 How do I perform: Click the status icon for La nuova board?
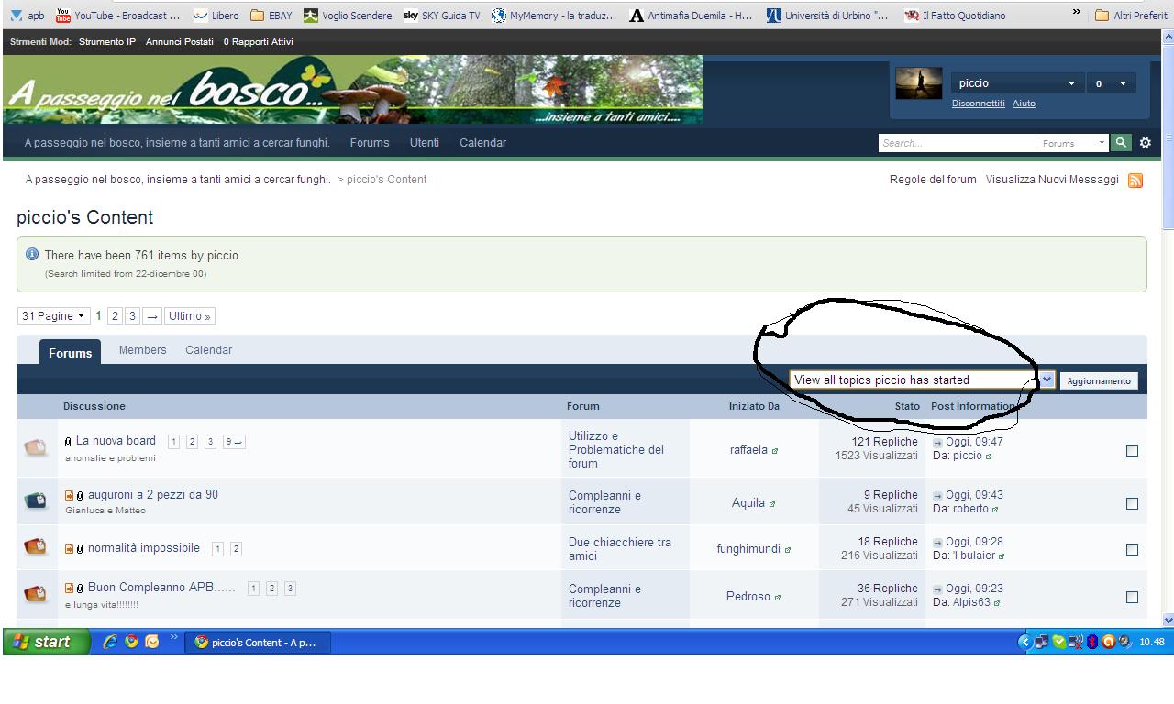click(35, 447)
